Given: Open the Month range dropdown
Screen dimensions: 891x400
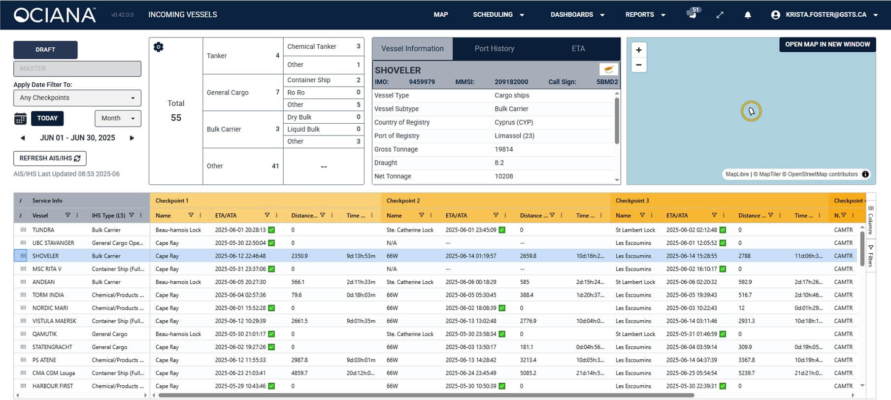Looking at the screenshot, I should (118, 118).
